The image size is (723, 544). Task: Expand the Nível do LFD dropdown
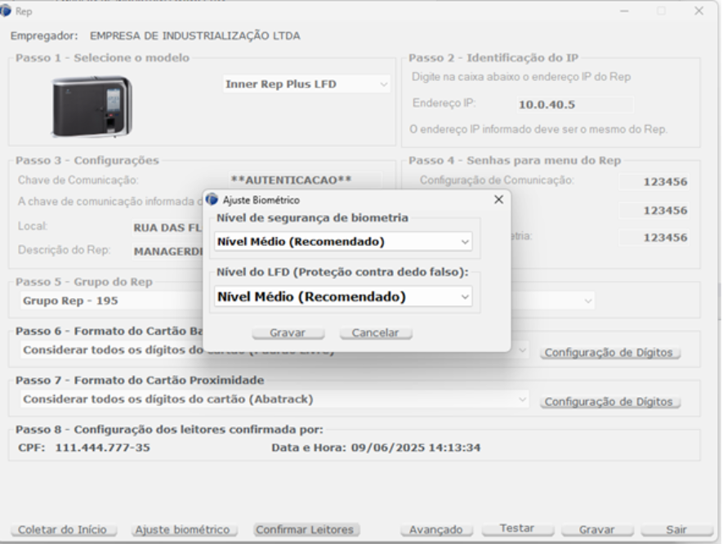(x=344, y=297)
